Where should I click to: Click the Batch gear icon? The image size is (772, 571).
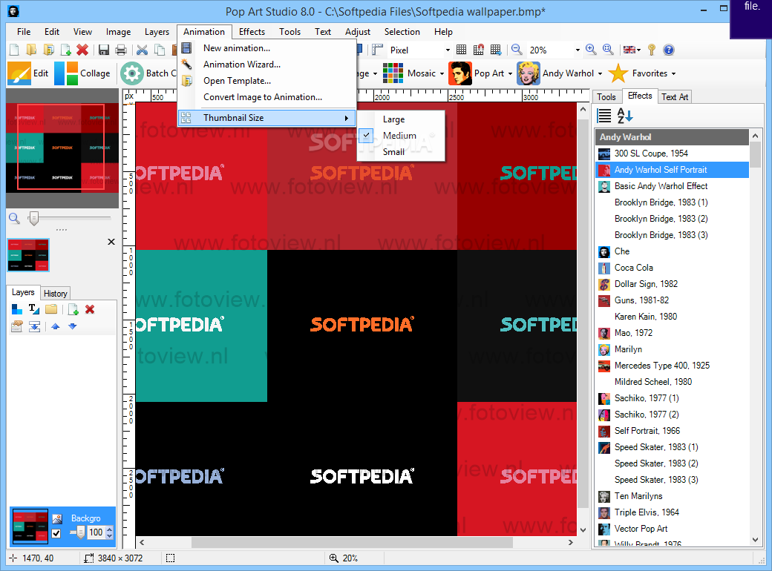[132, 73]
